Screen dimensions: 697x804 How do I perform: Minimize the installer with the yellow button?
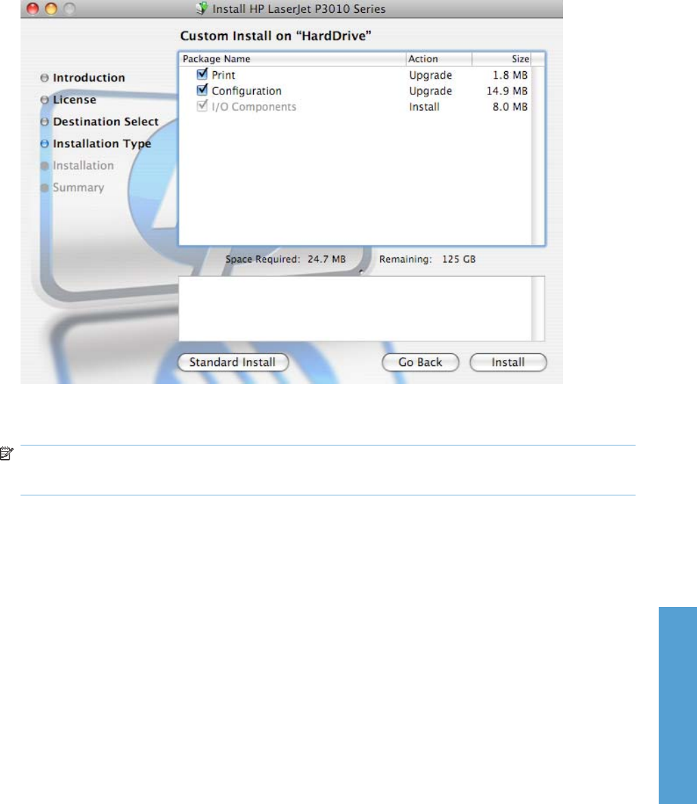coord(51,8)
